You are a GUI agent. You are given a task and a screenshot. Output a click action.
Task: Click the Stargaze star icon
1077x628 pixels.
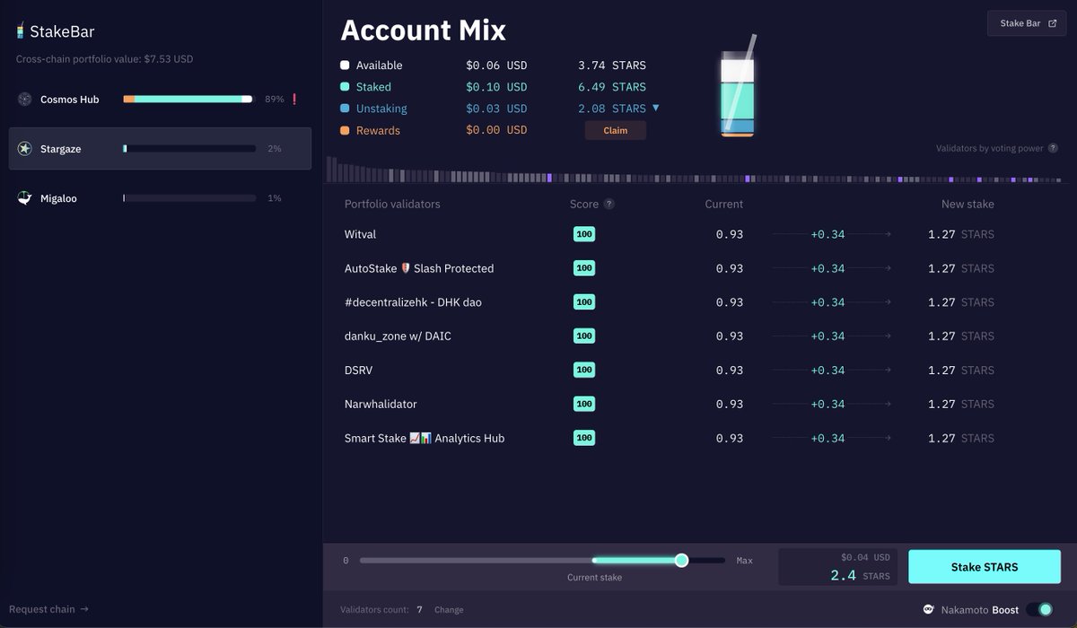[x=25, y=149]
